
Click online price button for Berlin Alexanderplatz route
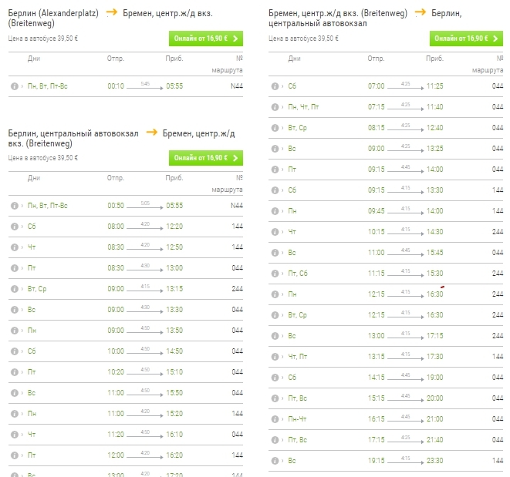point(206,39)
